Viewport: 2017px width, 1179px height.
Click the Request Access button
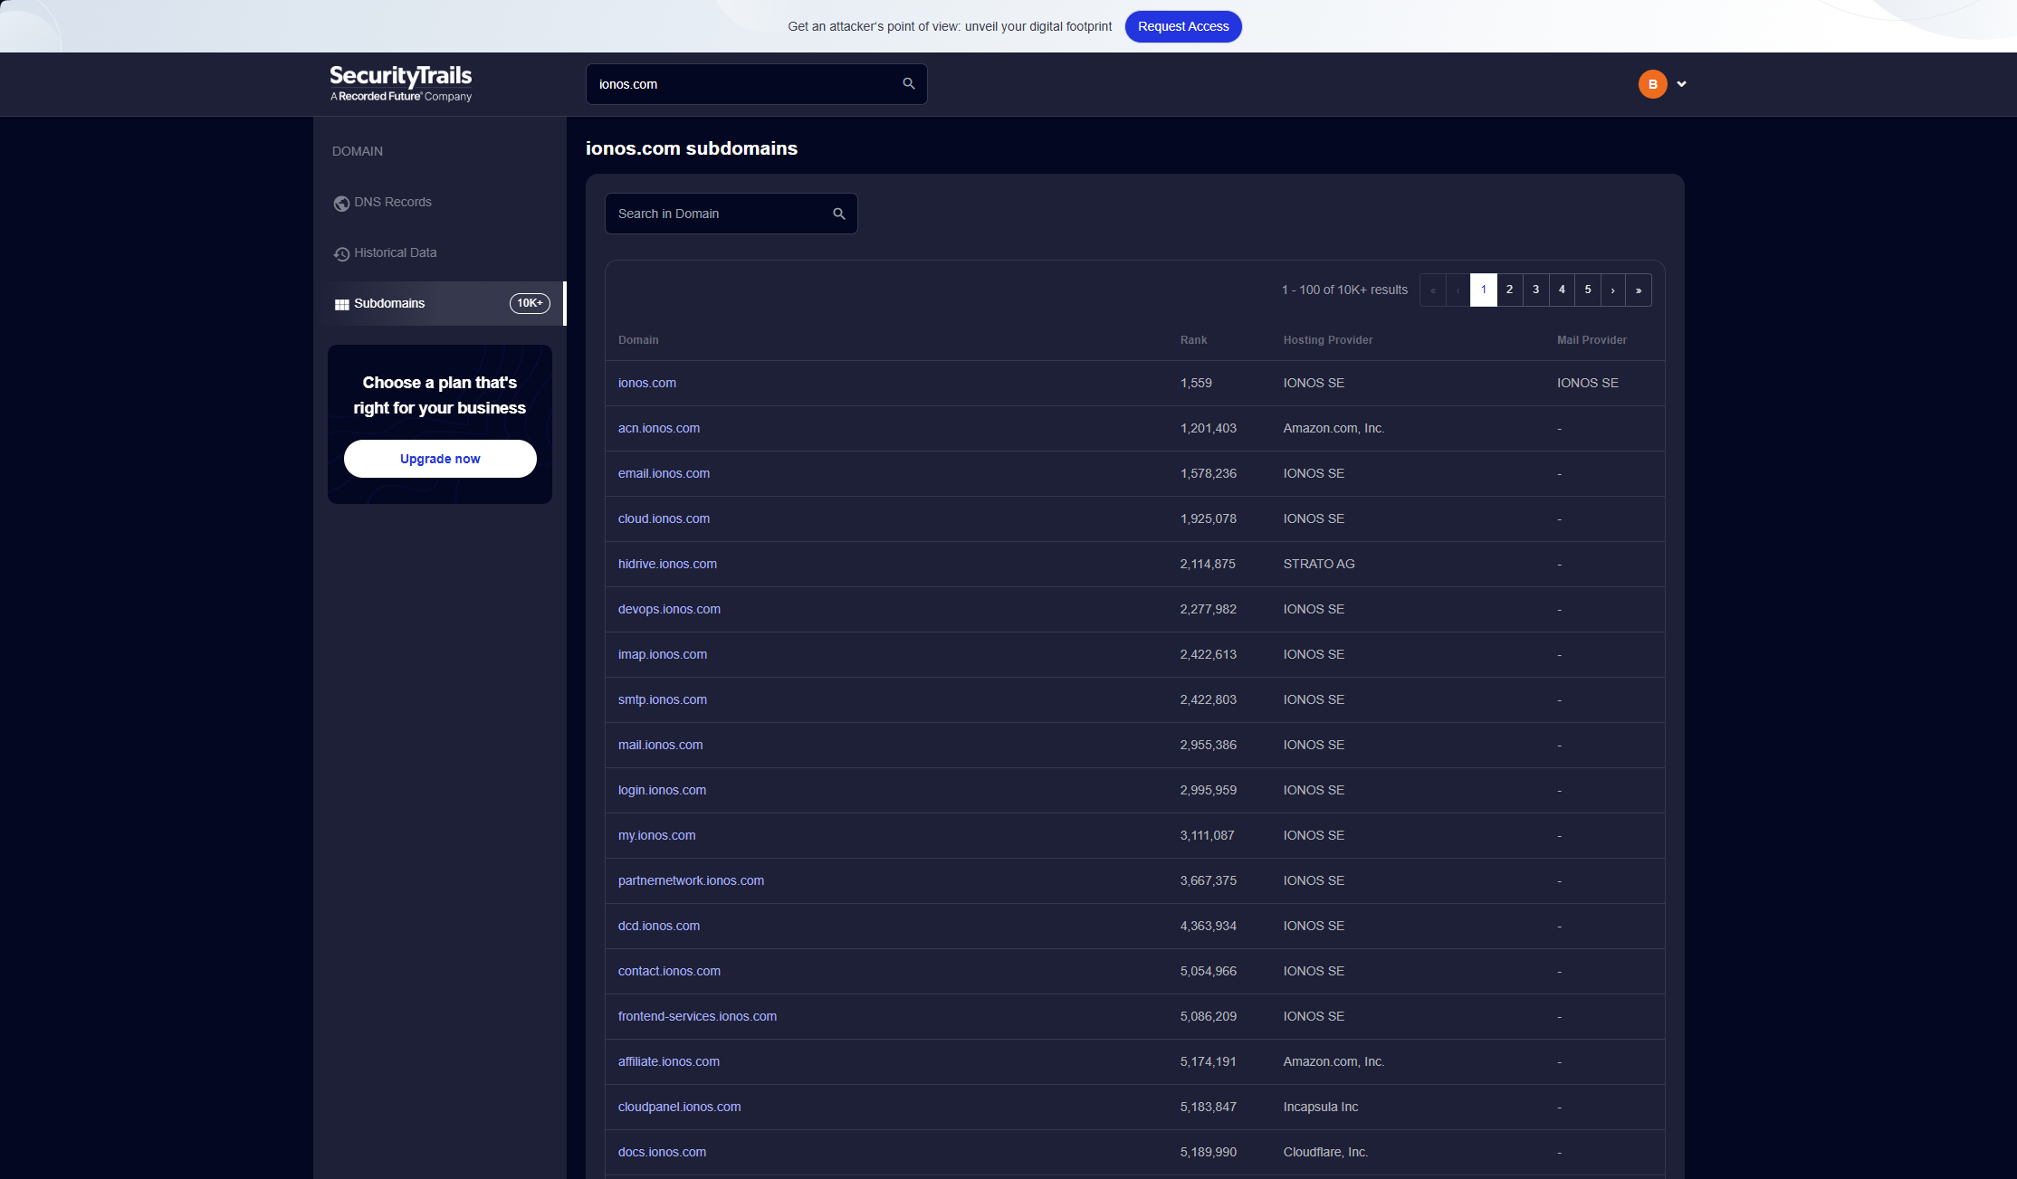point(1183,26)
